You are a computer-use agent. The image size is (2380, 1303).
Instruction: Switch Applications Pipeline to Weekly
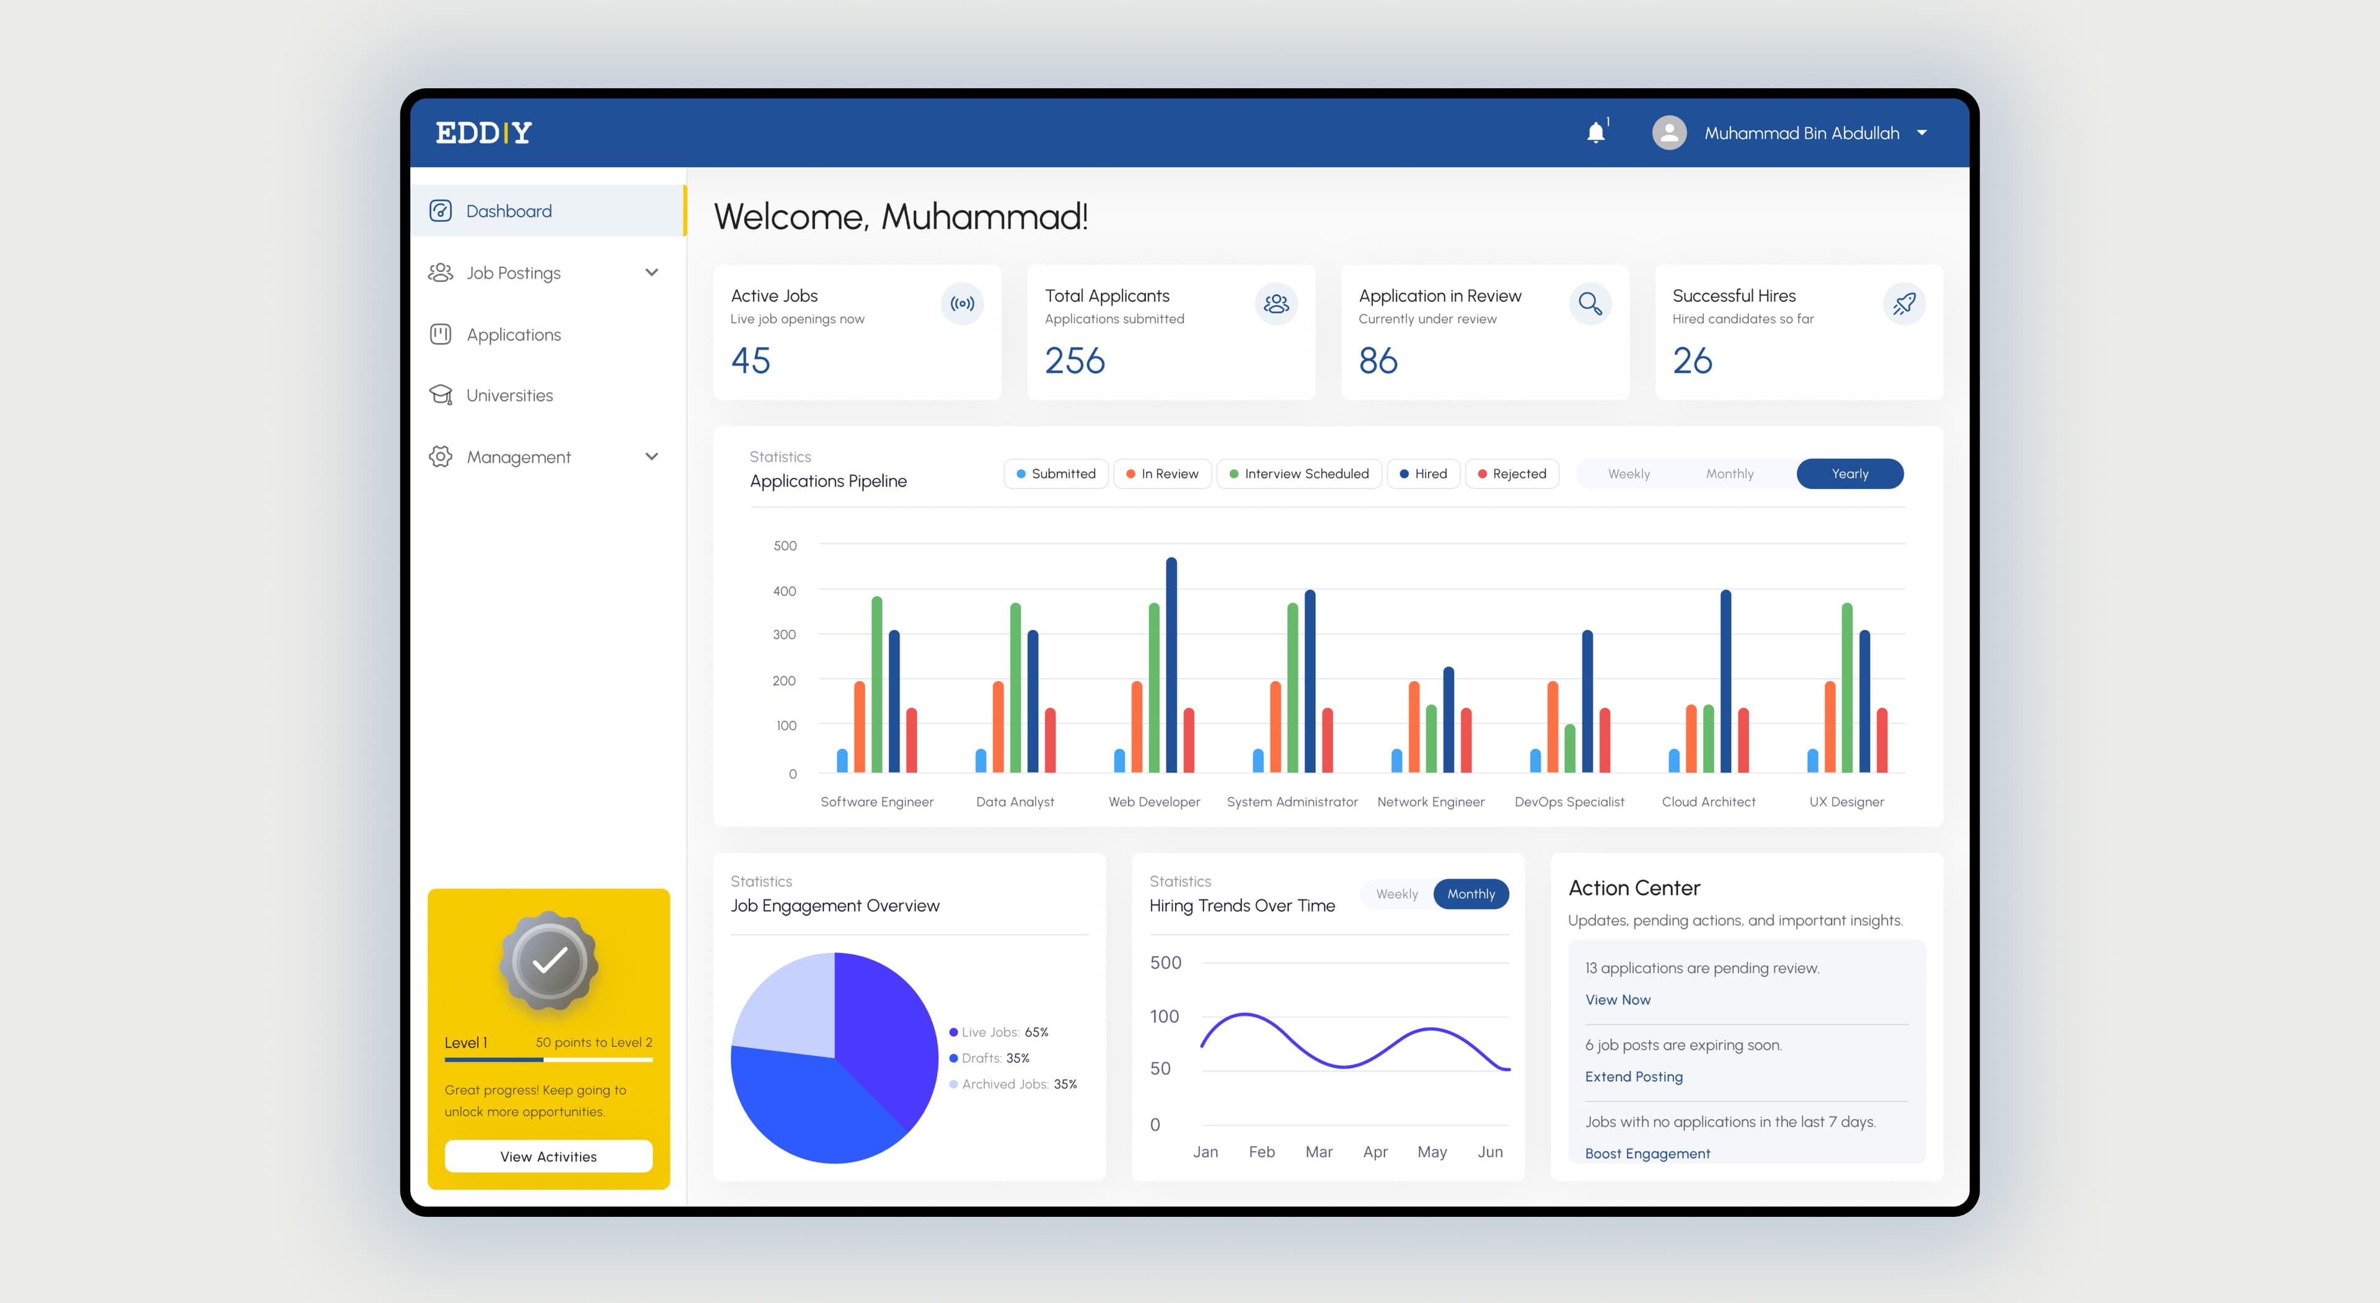pos(1628,473)
